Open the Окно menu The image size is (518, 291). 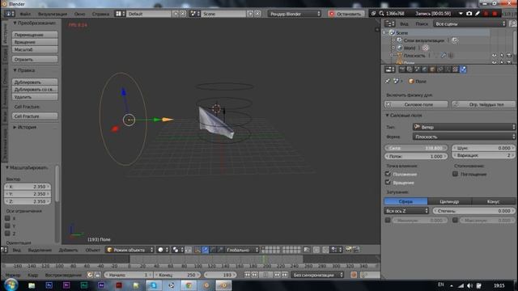tap(79, 15)
